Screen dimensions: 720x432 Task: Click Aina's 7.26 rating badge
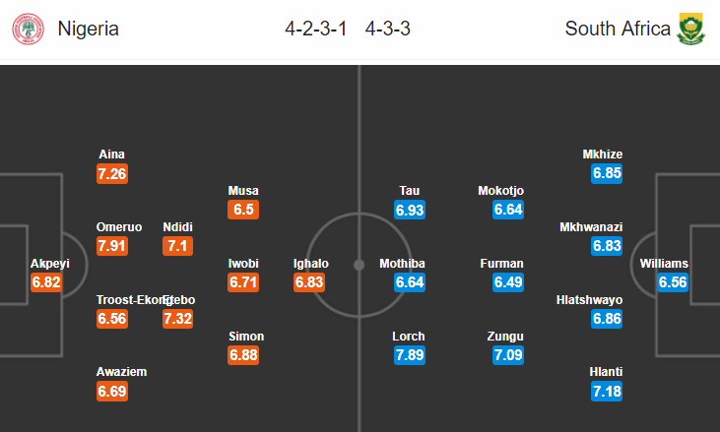[x=112, y=174]
